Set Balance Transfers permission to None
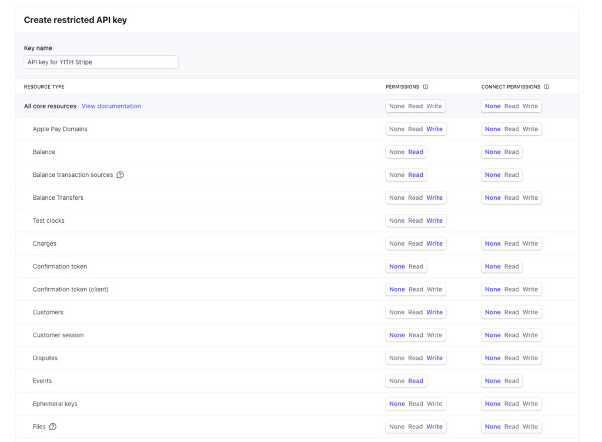Image resolution: width=602 pixels, height=442 pixels. tap(397, 198)
